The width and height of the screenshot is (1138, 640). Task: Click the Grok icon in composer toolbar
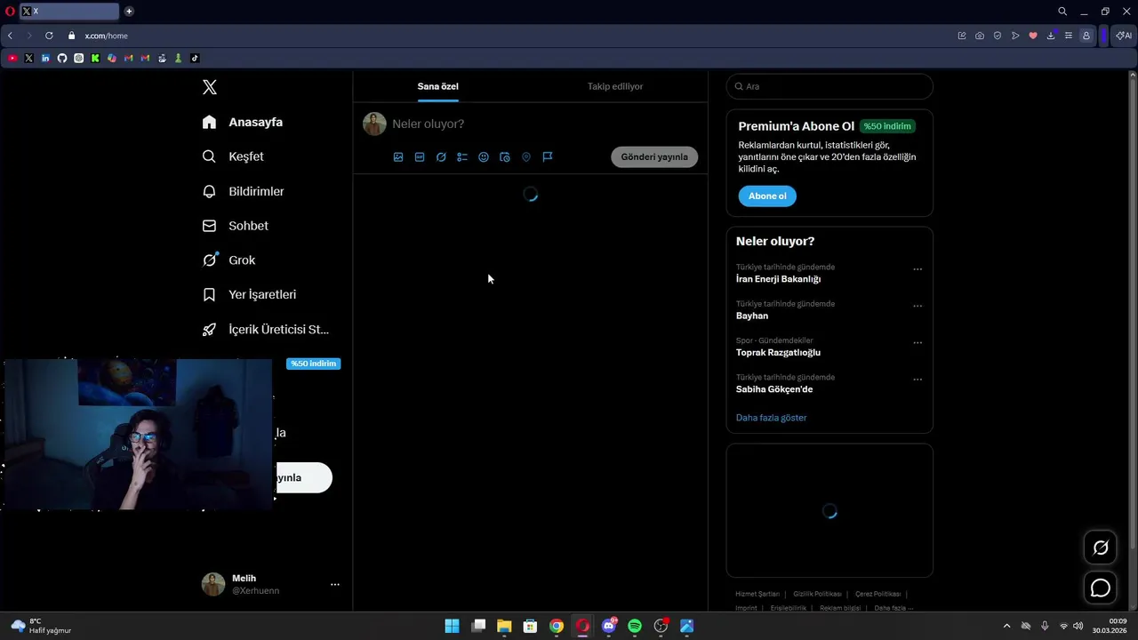point(441,157)
